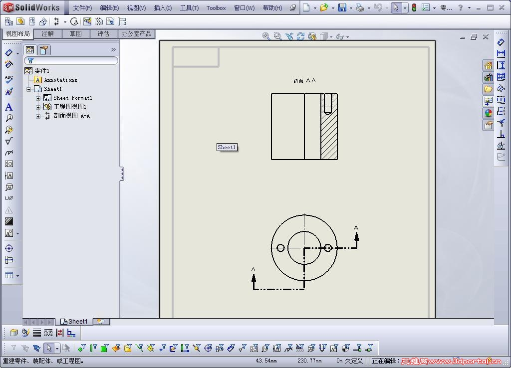Click the Filter Edges icon in selection toolbar

point(93,349)
